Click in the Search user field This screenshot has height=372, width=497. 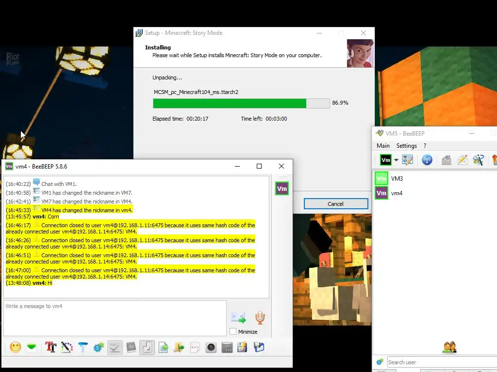click(x=442, y=362)
